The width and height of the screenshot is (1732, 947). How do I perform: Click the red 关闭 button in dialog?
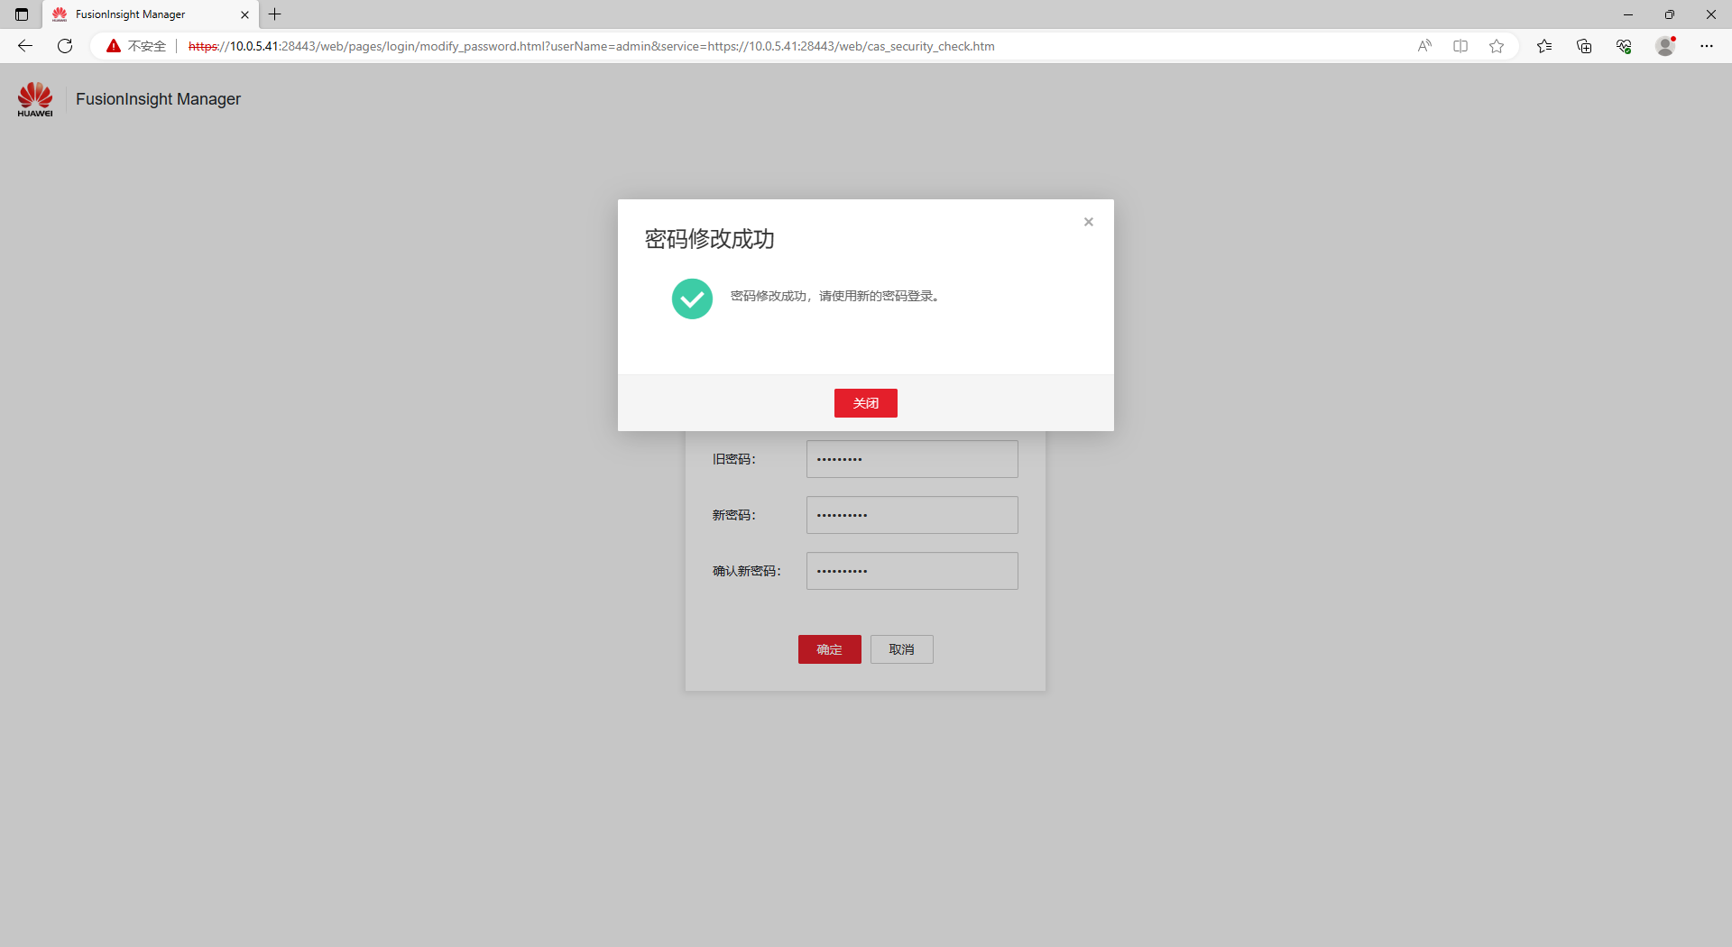pyautogui.click(x=865, y=403)
